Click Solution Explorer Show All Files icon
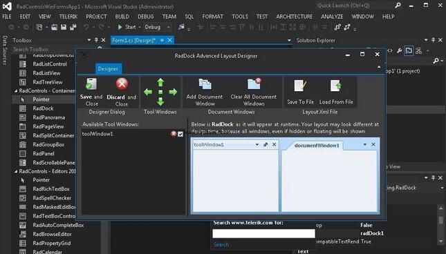 pos(409,51)
